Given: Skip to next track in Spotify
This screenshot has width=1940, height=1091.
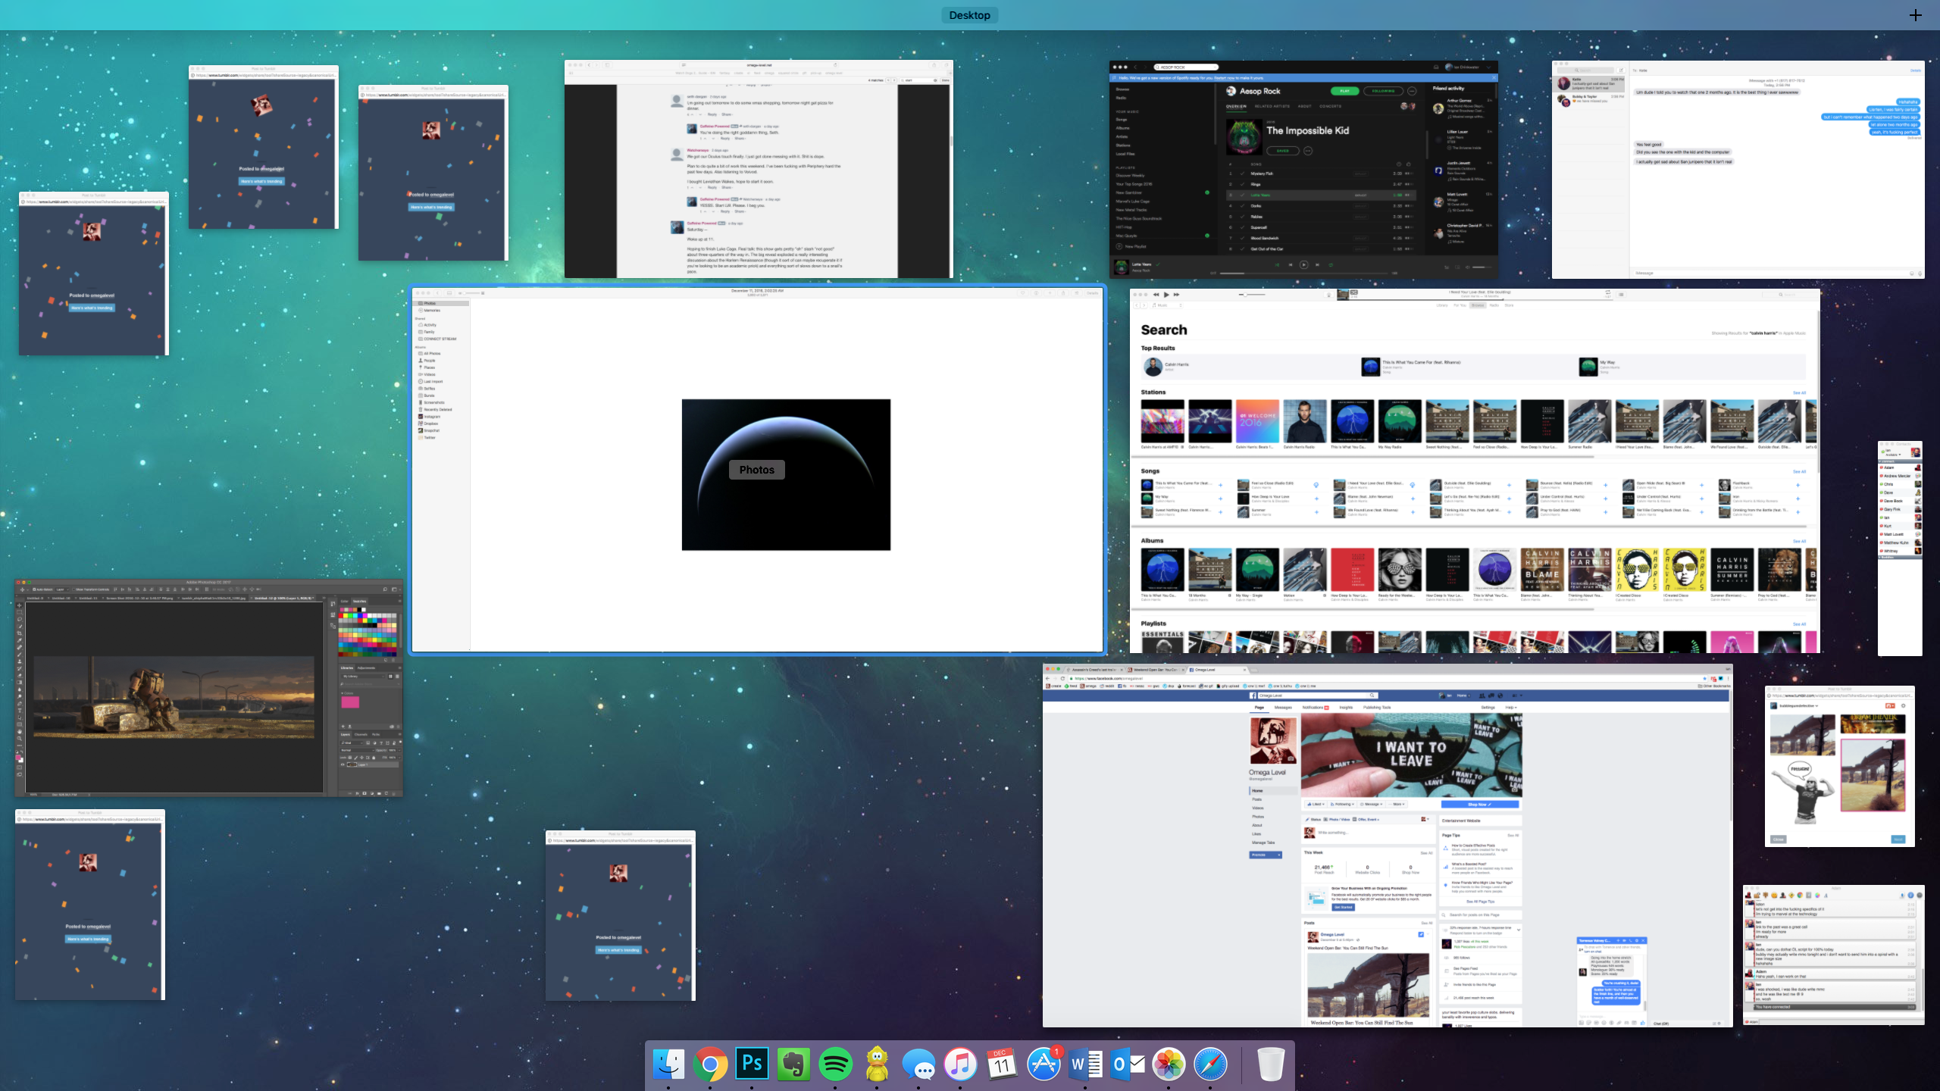Looking at the screenshot, I should [x=1317, y=264].
